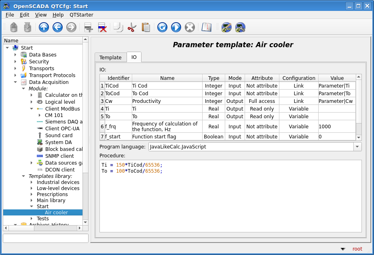Click the Refresh page toolbar icon

point(162,27)
